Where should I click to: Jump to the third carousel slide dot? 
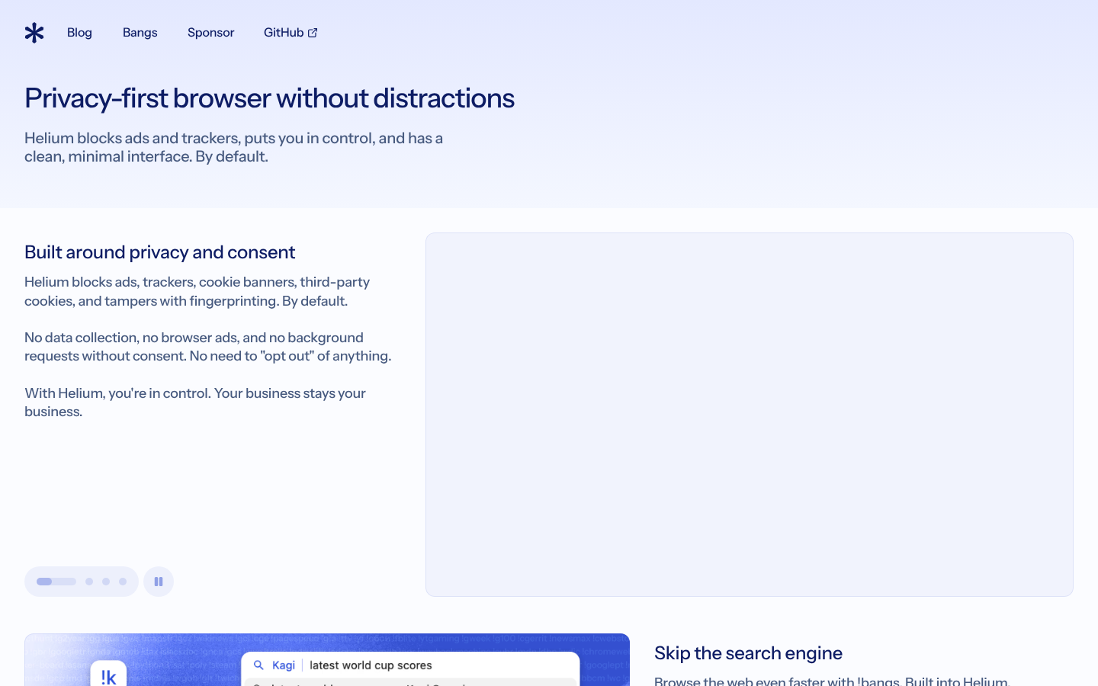point(106,582)
